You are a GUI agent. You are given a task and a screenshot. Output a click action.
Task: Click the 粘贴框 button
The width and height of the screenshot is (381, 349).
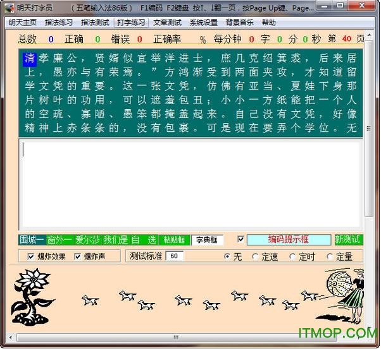click(174, 240)
